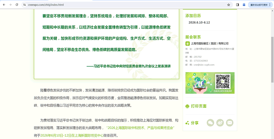Click the green share nodes icon
The height and width of the screenshot is (139, 274).
187,123
